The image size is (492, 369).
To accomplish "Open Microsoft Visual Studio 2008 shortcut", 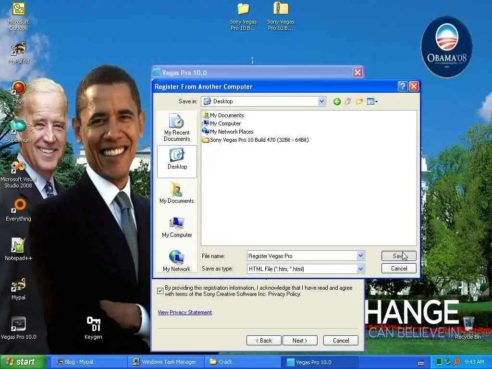I will 18,174.
